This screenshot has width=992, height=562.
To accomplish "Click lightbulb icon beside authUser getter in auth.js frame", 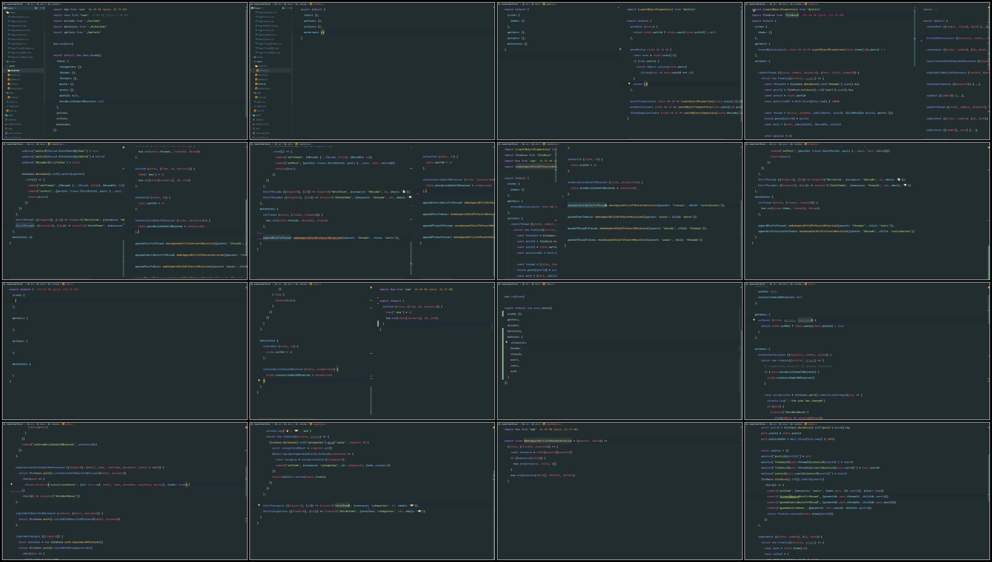I will coord(754,320).
